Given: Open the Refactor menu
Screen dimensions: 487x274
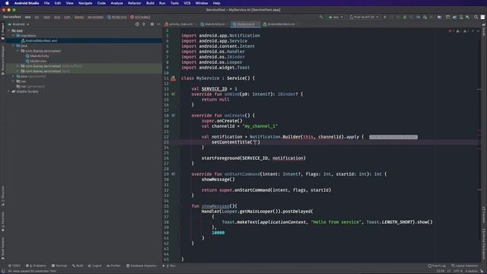Looking at the screenshot, I should pos(135,3).
